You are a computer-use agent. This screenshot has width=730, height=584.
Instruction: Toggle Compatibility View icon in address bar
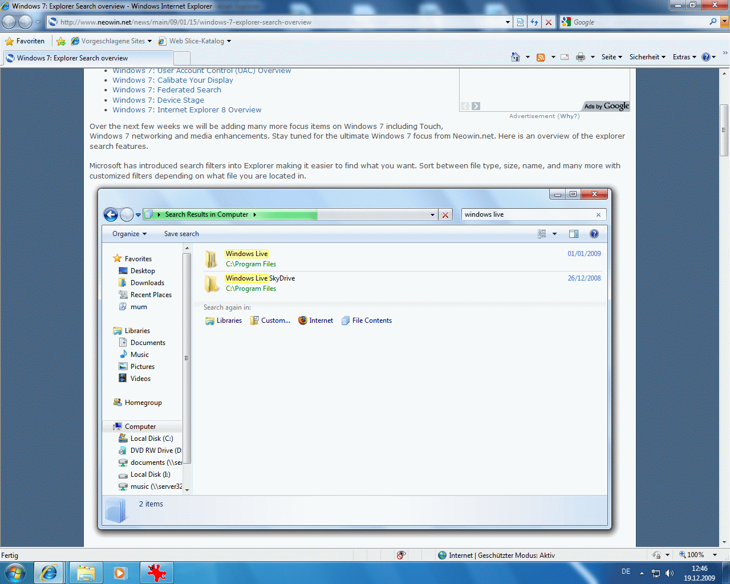tap(520, 22)
